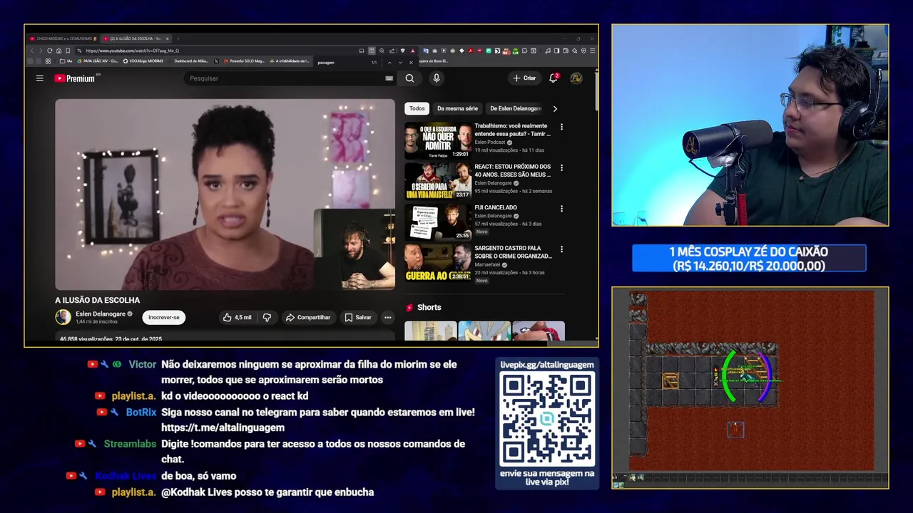
Task: Switch to A ILUSÃO DA ESCOLHA browser tab
Action: [x=136, y=38]
